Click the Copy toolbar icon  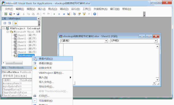click(x=28, y=14)
